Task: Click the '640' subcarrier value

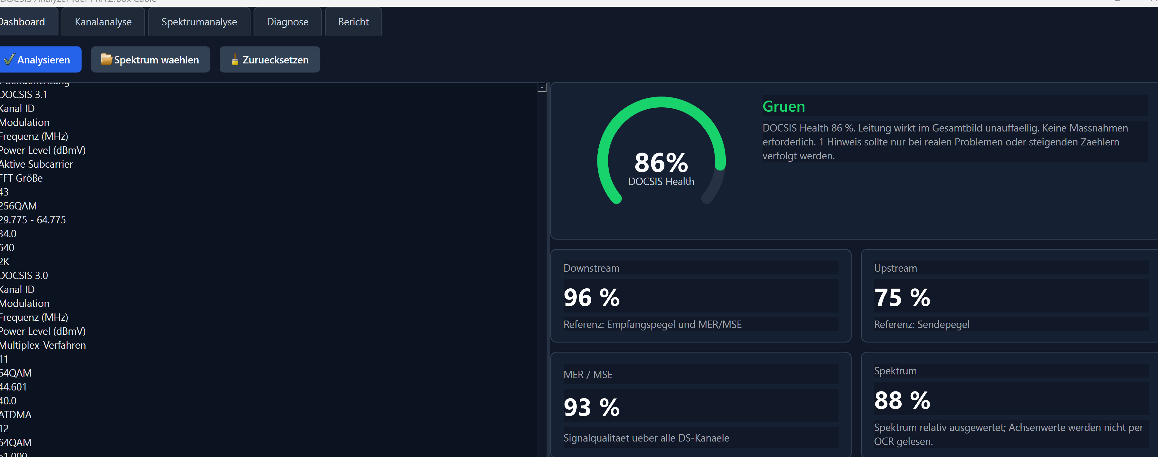Action: 7,248
